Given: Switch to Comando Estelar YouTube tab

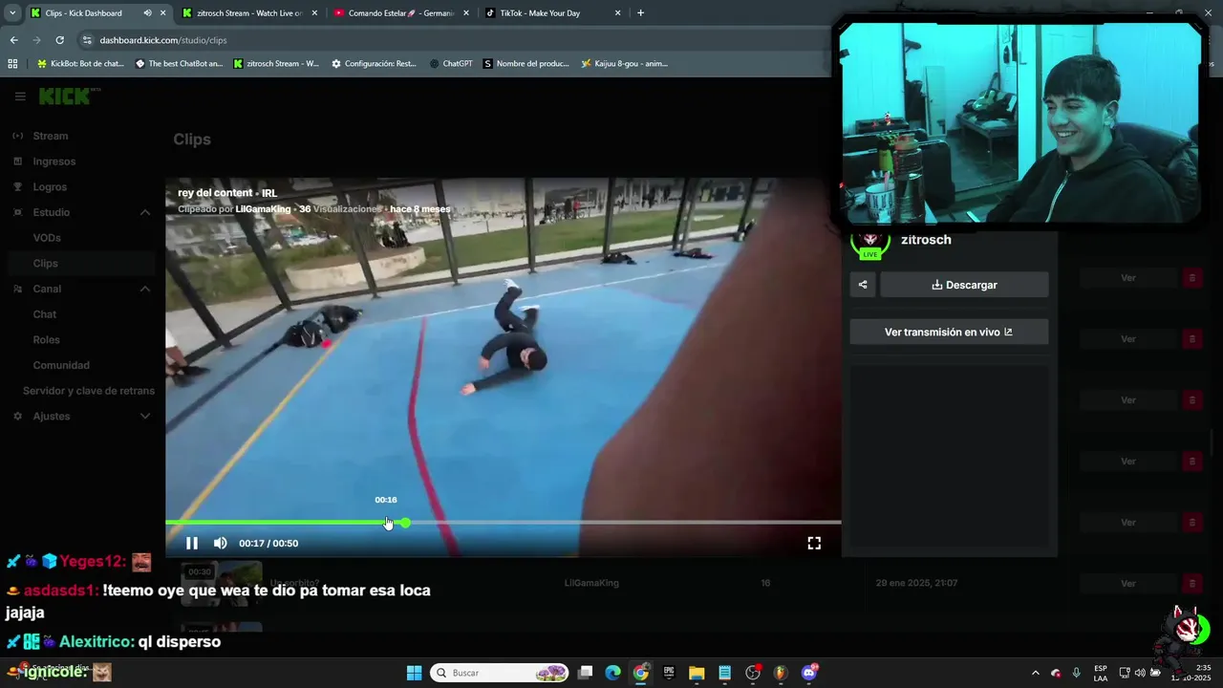Looking at the screenshot, I should (x=400, y=13).
